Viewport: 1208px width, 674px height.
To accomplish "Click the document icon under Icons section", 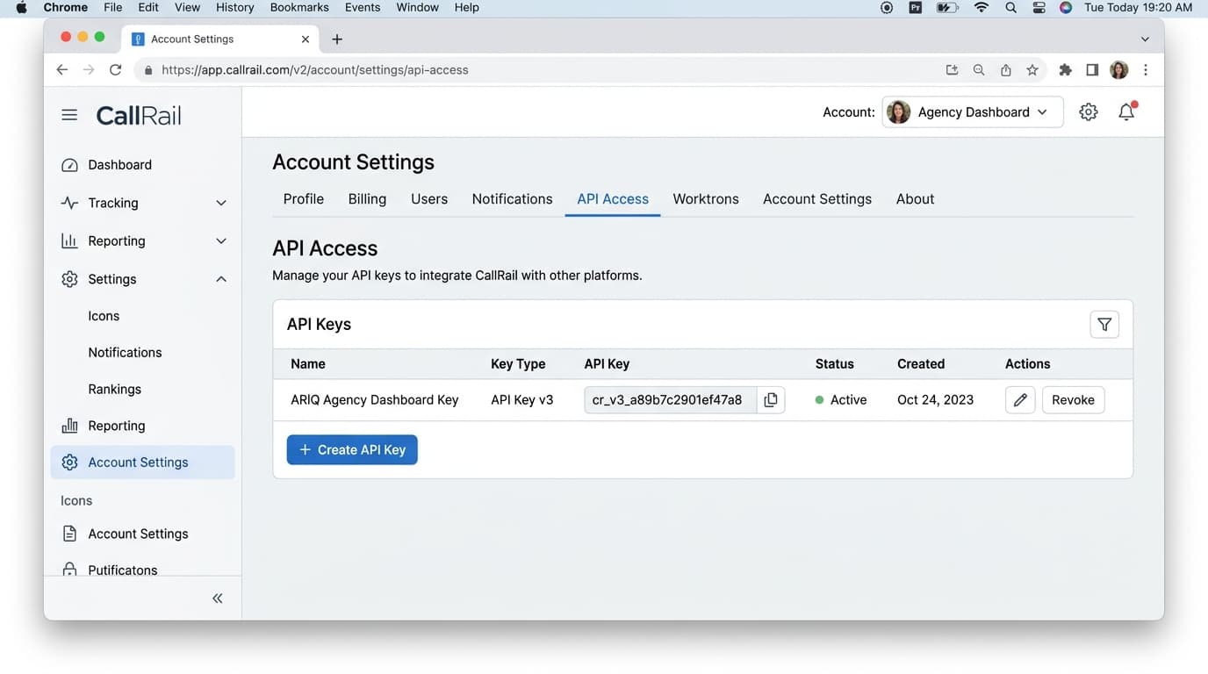I will click(69, 534).
